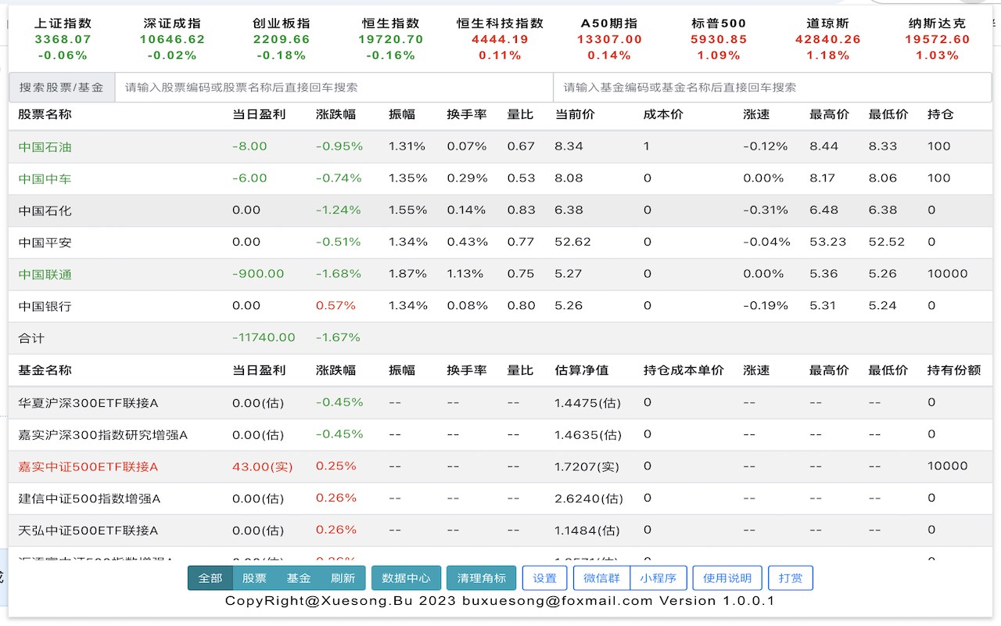Click the 清理角标 button
The height and width of the screenshot is (626, 1001).
[x=482, y=578]
